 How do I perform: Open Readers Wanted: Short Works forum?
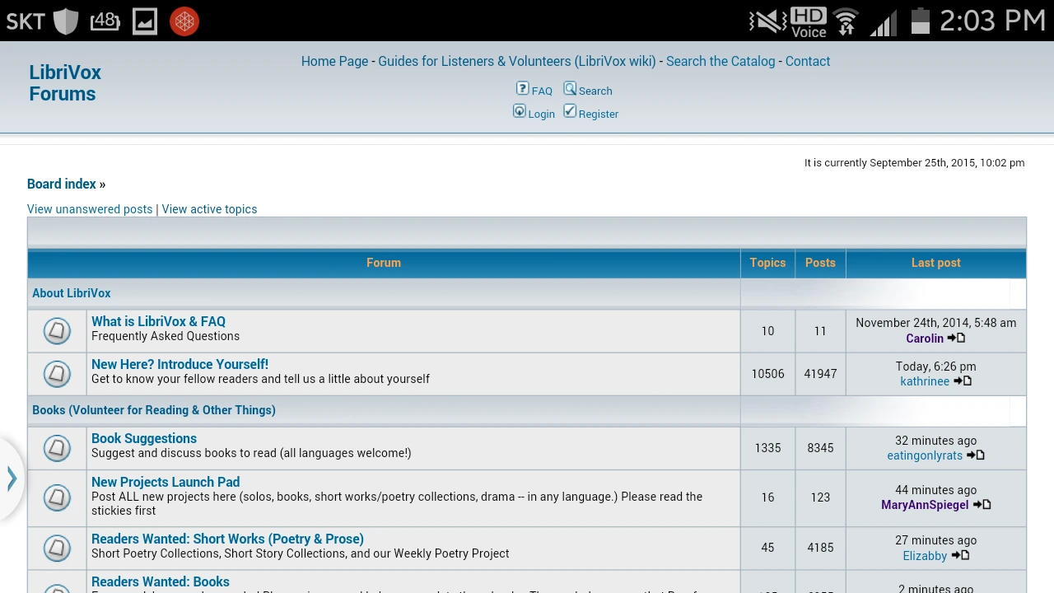(227, 539)
